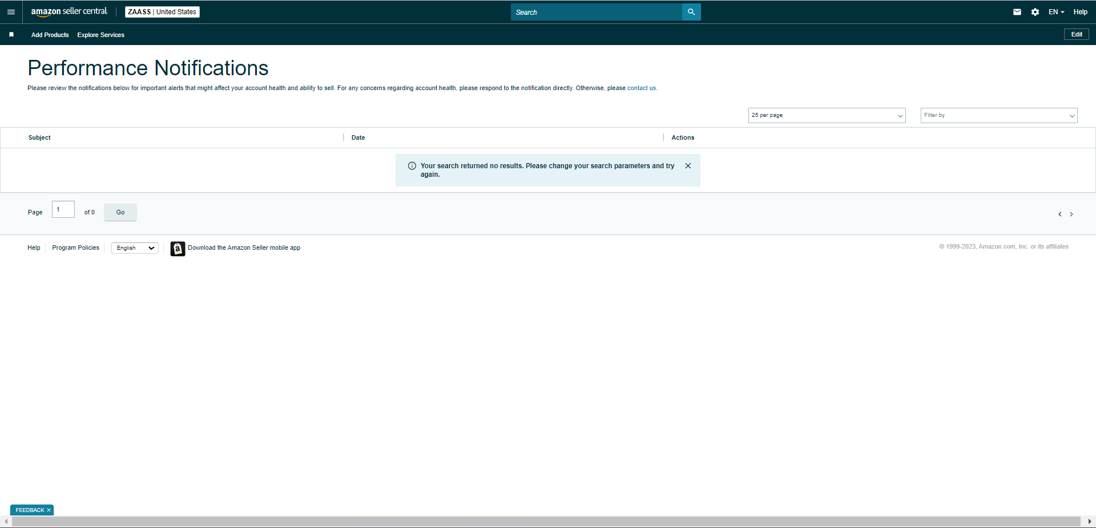Click the horizontal scrollbar track

pos(546,522)
